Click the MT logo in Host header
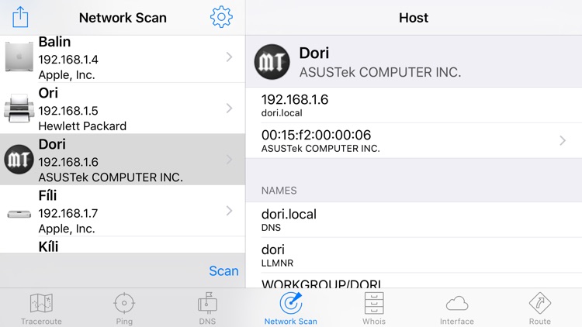 (x=272, y=62)
